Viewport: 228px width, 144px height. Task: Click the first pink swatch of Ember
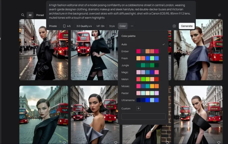click(x=138, y=51)
